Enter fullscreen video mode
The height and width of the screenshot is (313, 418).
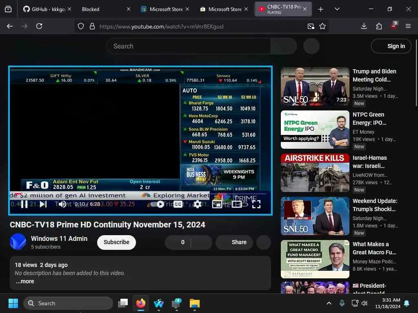256,204
